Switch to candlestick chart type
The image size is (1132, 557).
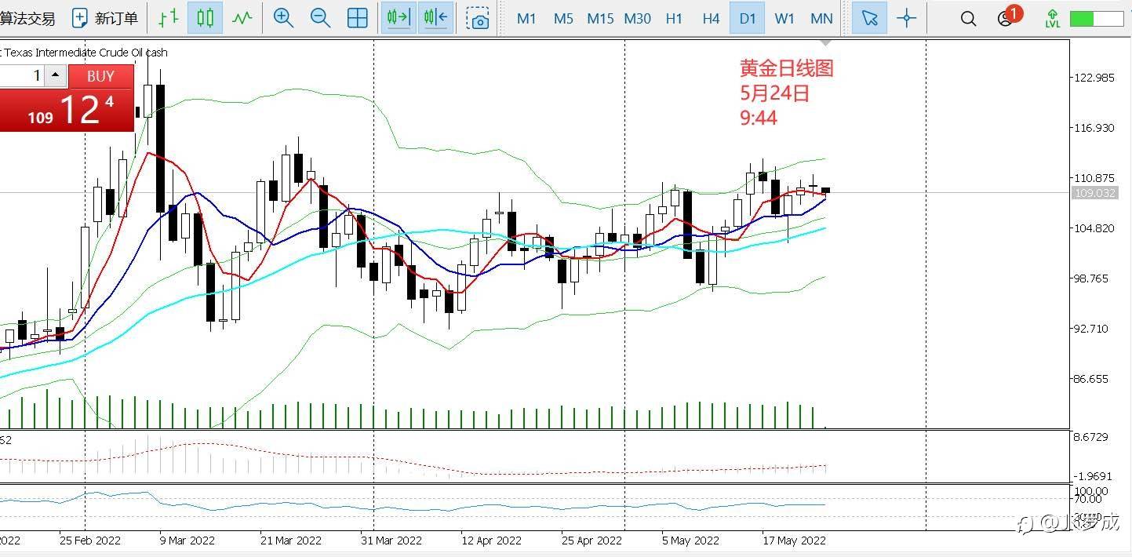click(x=205, y=18)
